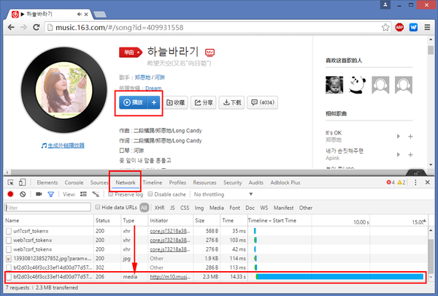Switch to large request rows view
Viewport: 438px width, 296px height.
(x=83, y=194)
